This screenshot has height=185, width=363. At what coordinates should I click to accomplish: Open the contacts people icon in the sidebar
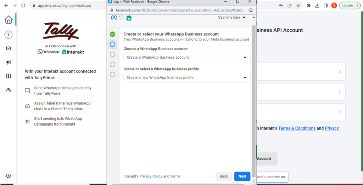(9, 89)
